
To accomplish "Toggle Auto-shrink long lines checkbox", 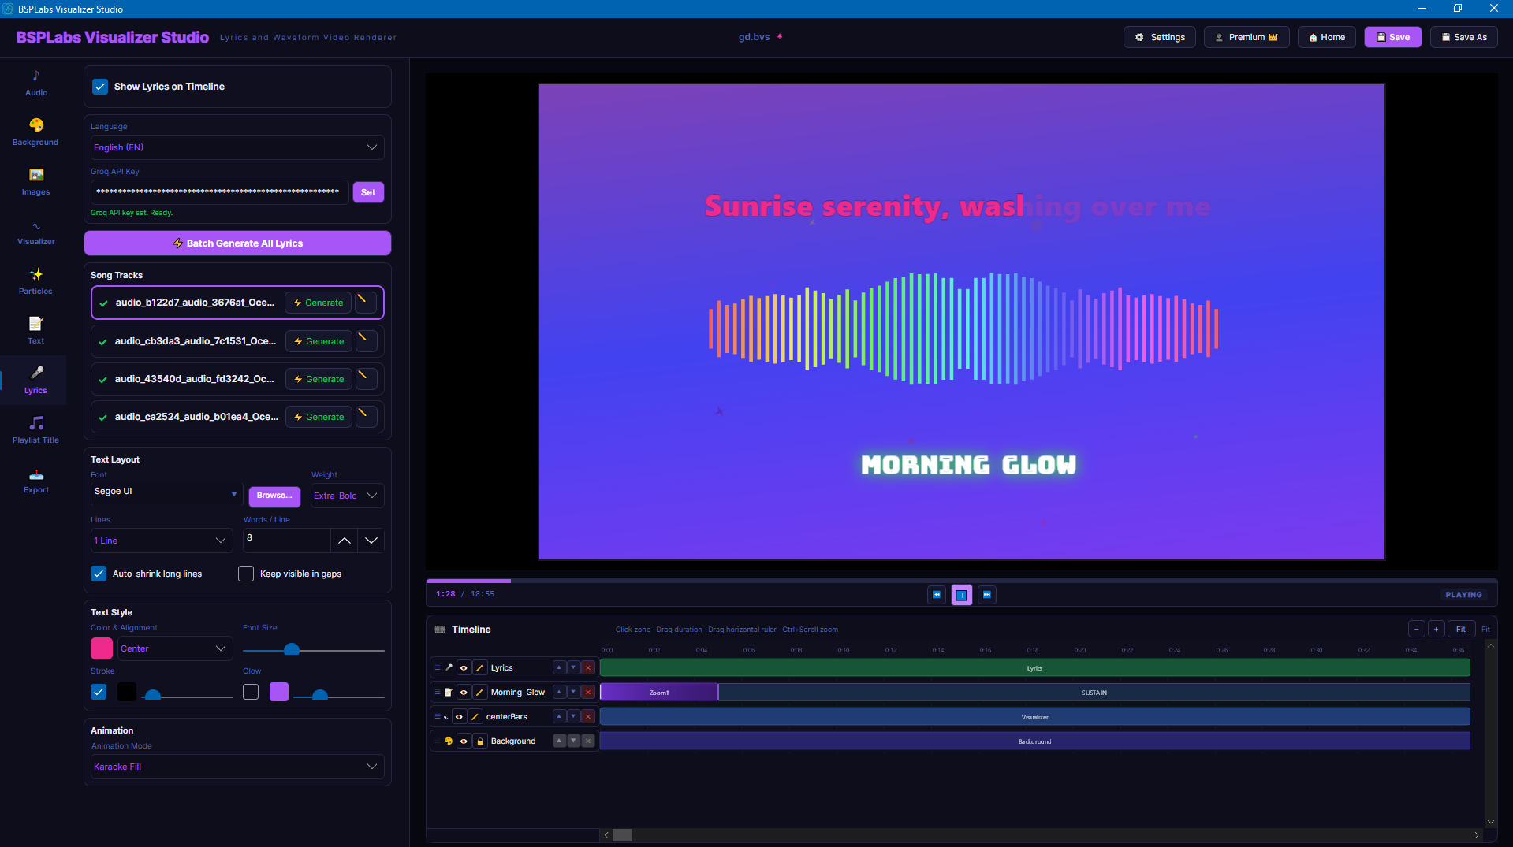I will coord(99,574).
